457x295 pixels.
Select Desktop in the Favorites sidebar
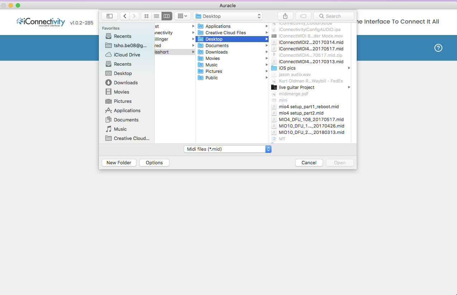coord(119,73)
